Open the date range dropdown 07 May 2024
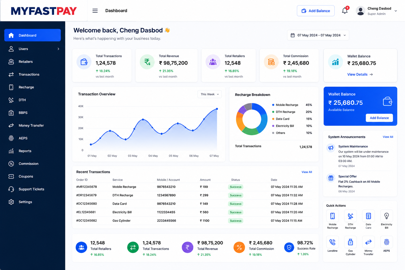The height and width of the screenshot is (270, 405). (x=318, y=35)
